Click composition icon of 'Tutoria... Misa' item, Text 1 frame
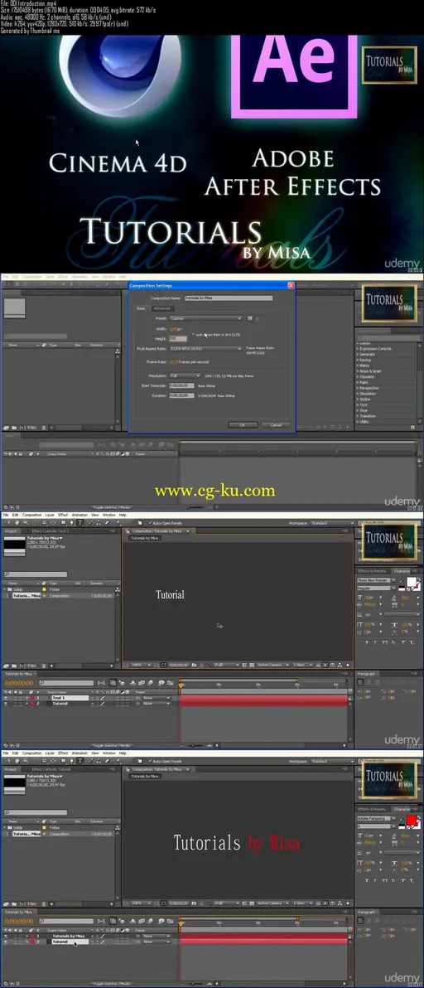This screenshot has width=424, height=988. tap(9, 595)
